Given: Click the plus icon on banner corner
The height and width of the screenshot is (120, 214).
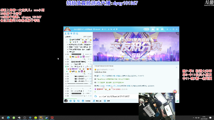Looking at the screenshot, I should [178, 33].
